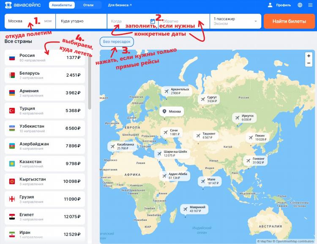Open Турция 8 направлений row

coord(45,111)
